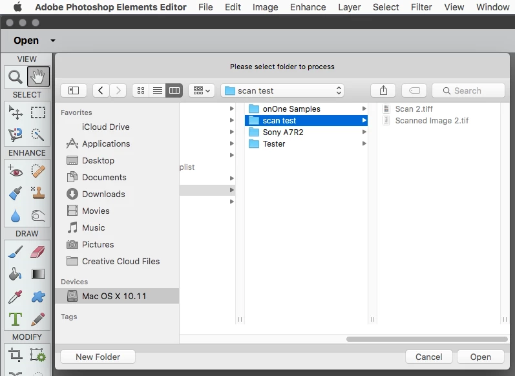This screenshot has width=515, height=376.
Task: Select the Color Picker eyedropper tool
Action: pyautogui.click(x=16, y=297)
